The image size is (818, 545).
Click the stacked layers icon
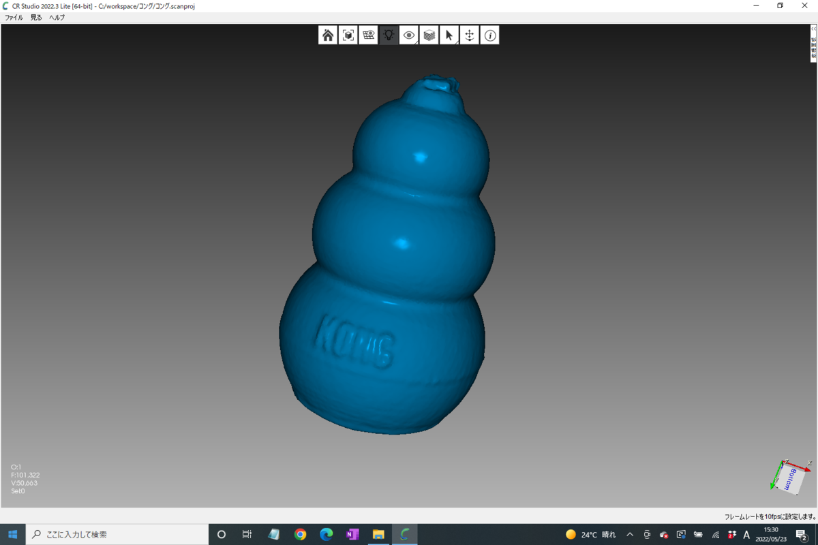pos(429,35)
